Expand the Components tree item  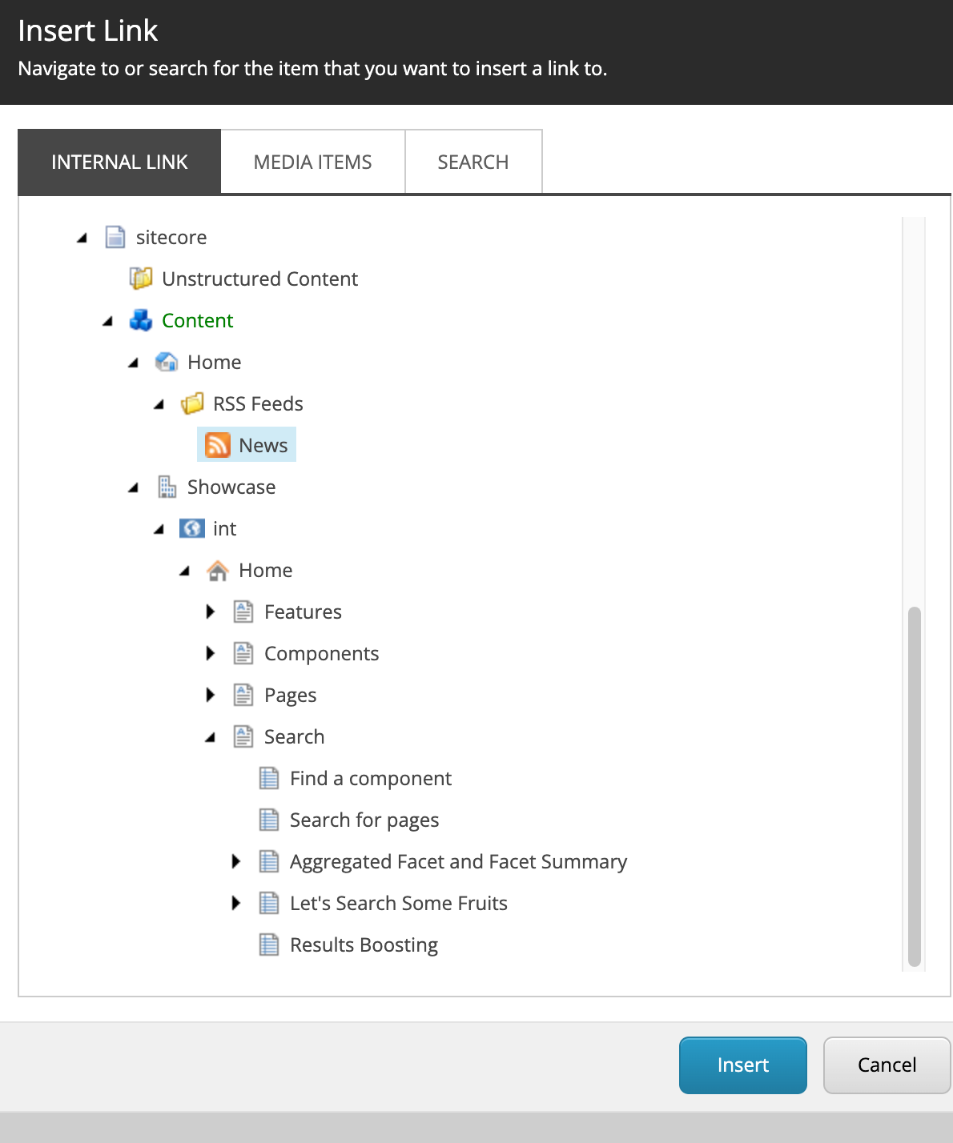(211, 653)
